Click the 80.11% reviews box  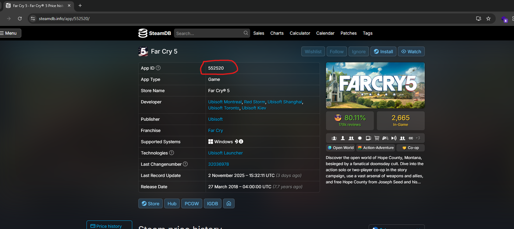click(x=350, y=120)
